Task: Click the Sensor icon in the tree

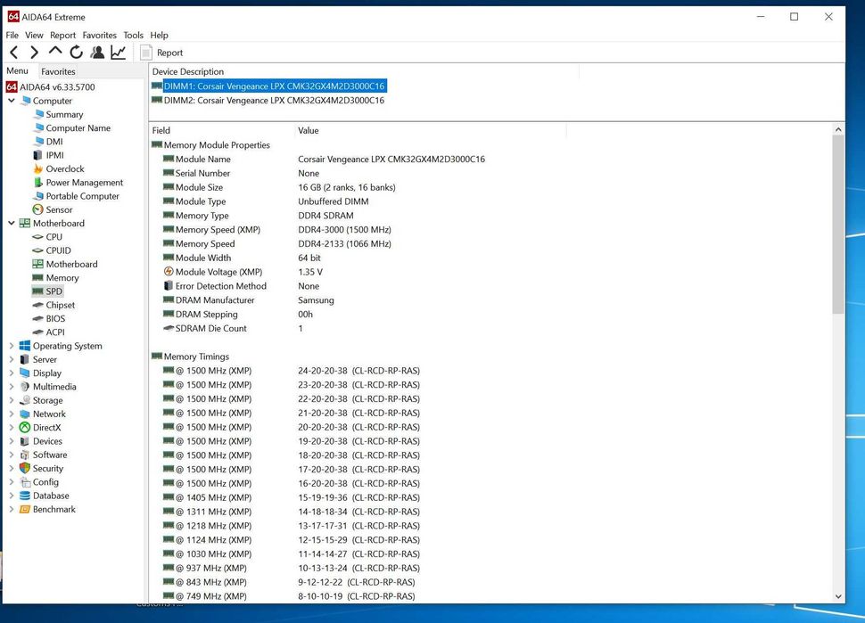Action: tap(38, 209)
